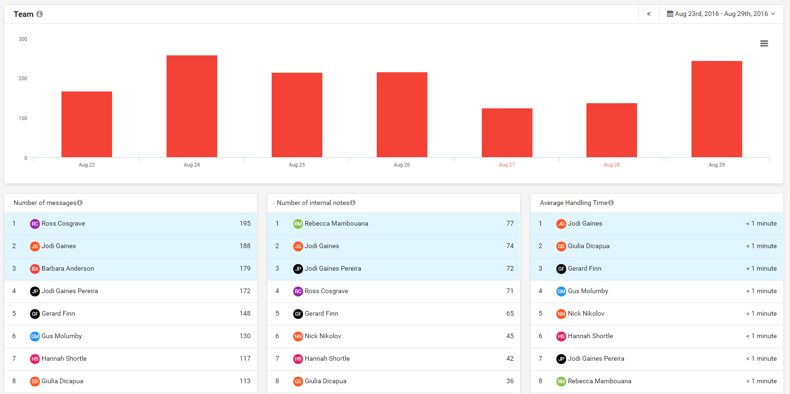790x394 pixels.
Task: Click Nick Nikolov NN avatar in handling time list
Action: (x=561, y=314)
